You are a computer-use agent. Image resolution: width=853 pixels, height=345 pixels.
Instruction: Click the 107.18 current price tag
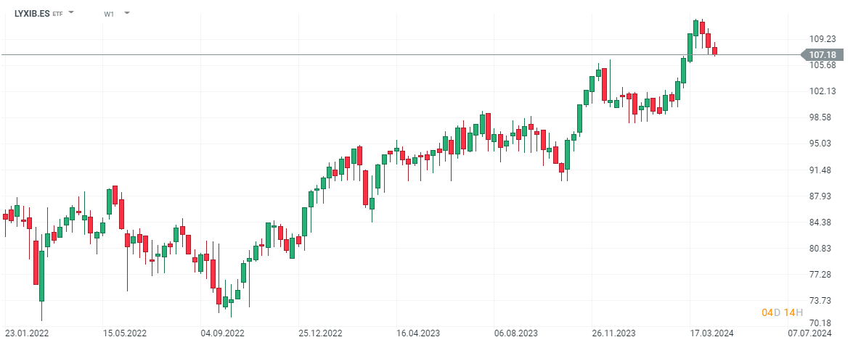[822, 55]
